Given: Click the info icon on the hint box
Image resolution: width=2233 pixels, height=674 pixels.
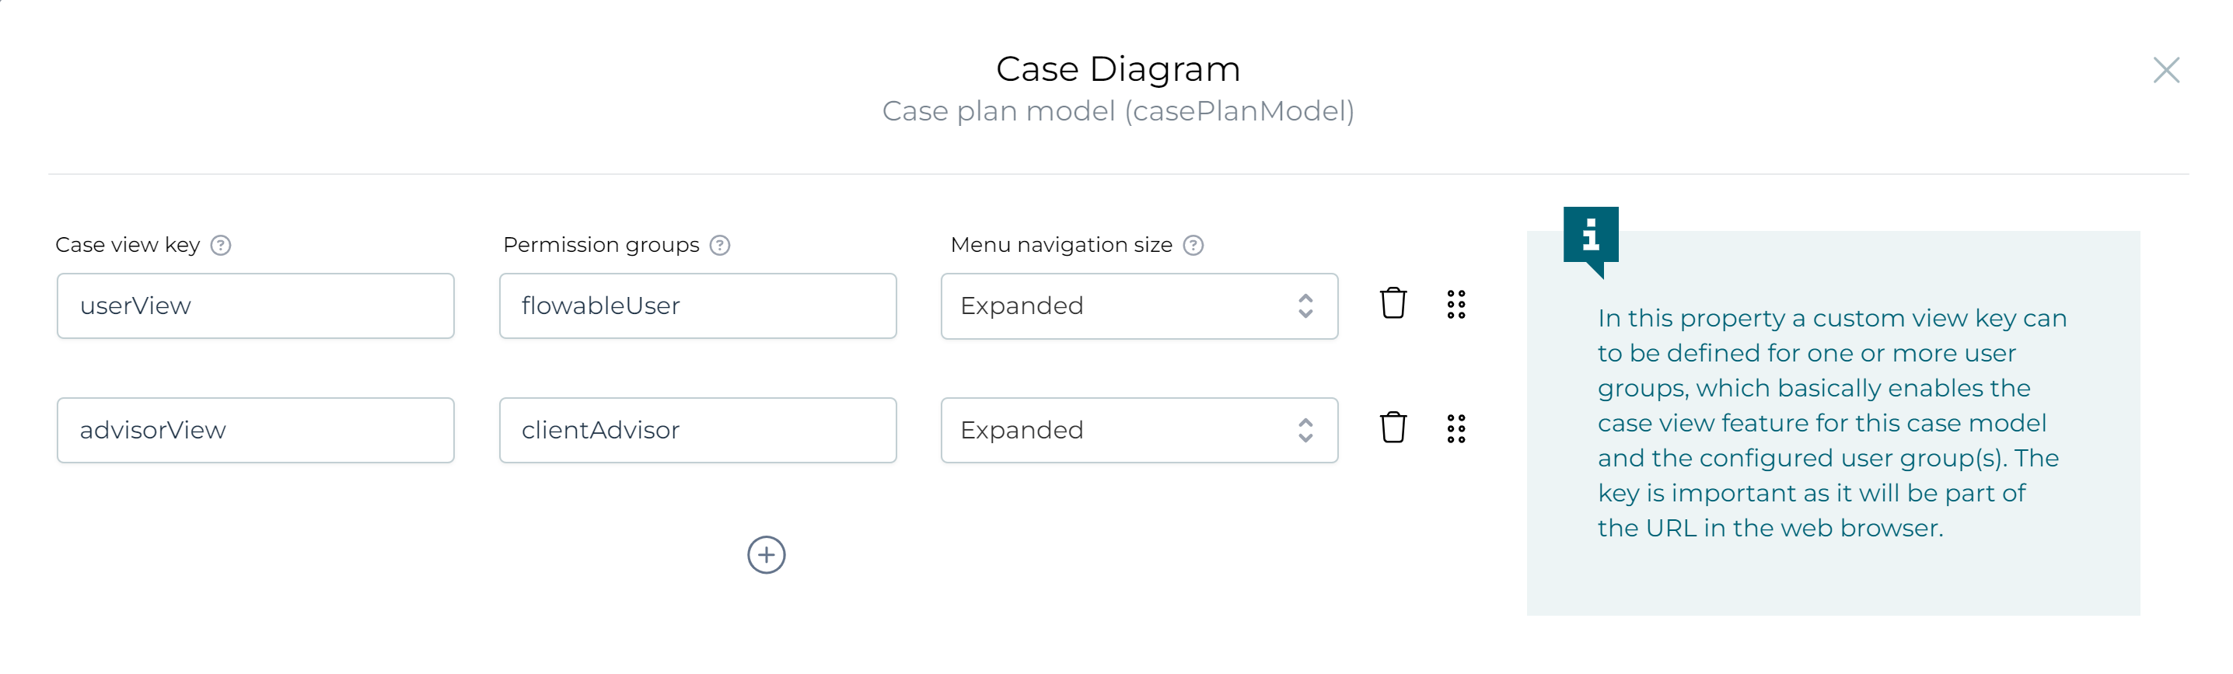Looking at the screenshot, I should (x=1590, y=236).
